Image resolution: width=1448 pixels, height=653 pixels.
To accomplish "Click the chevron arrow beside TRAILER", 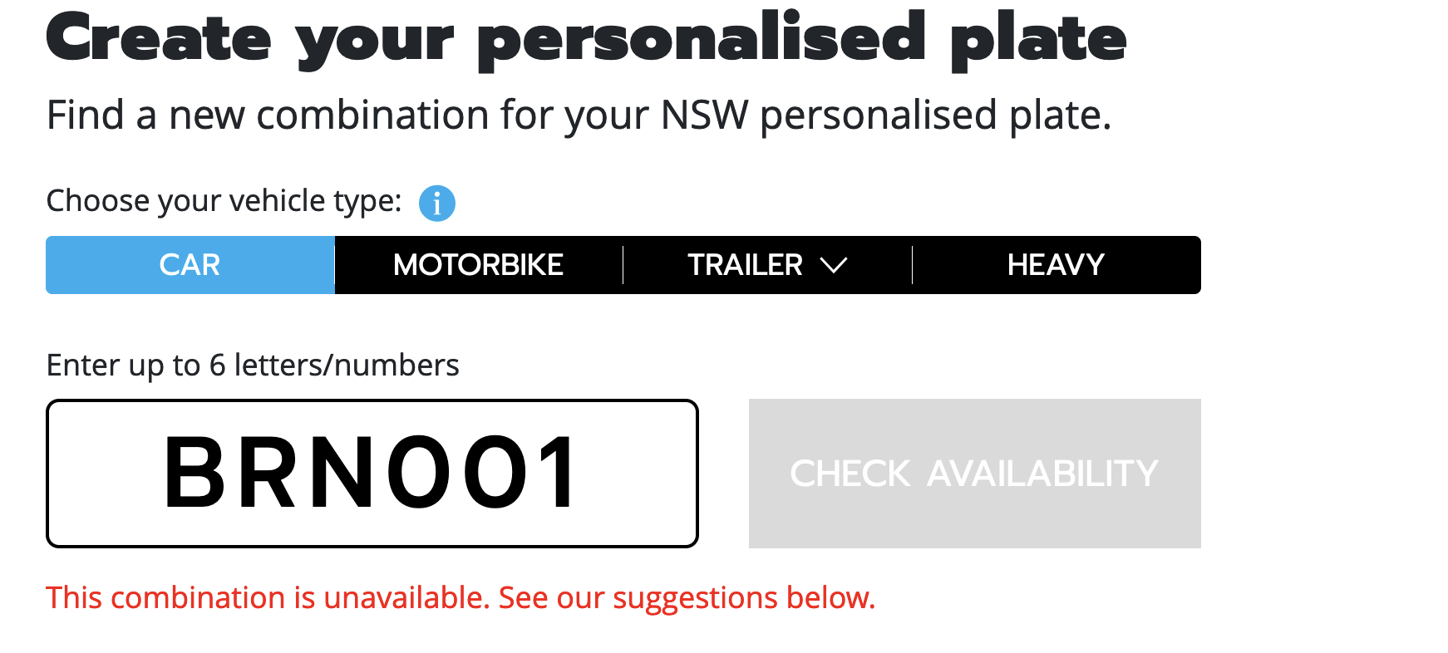I will [x=833, y=265].
